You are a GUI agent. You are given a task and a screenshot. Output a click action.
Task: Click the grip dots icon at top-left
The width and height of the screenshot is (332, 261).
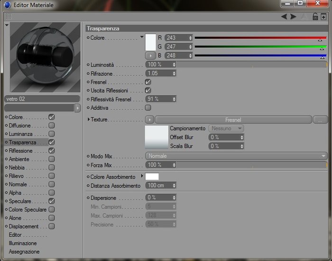point(9,16)
